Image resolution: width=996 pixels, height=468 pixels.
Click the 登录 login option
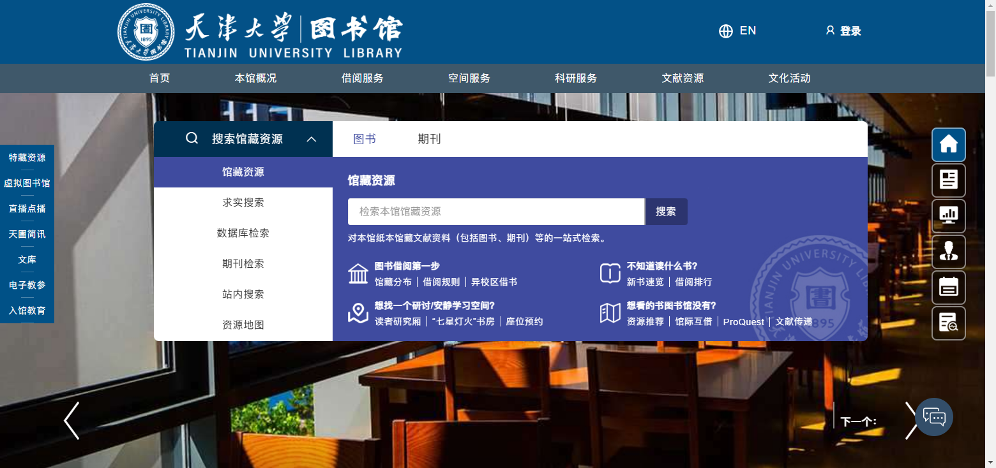point(849,31)
